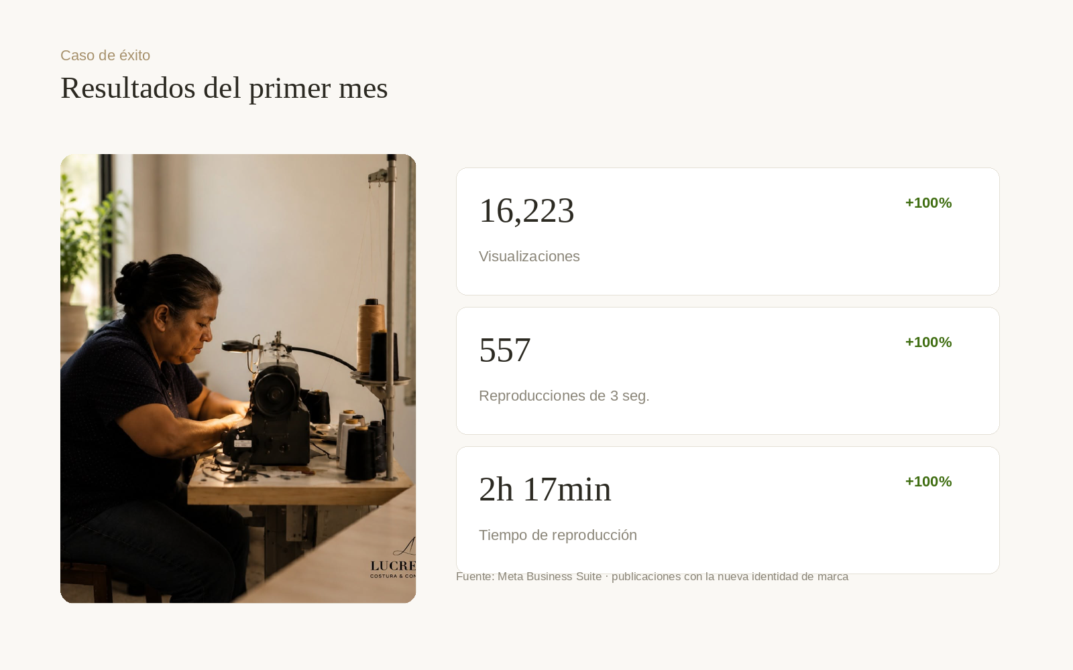Click "Tiempo de reproducción" label
Image resolution: width=1073 pixels, height=670 pixels.
(x=558, y=535)
